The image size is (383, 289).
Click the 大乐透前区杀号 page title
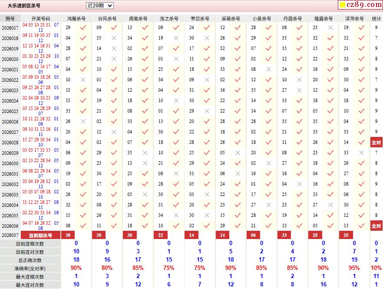(24, 6)
